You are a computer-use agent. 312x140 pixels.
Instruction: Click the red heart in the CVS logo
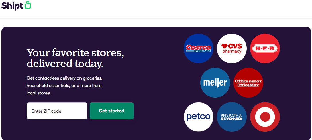click(224, 46)
